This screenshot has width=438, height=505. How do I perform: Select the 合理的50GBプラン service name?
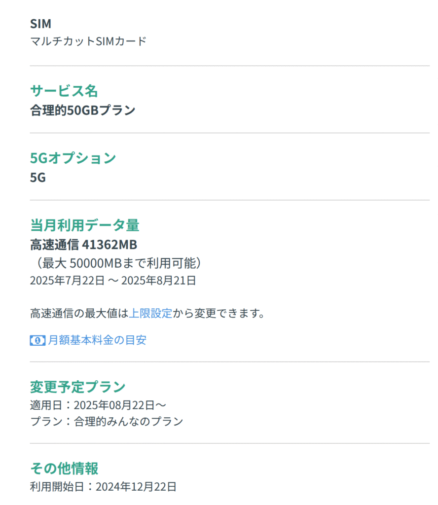point(82,110)
